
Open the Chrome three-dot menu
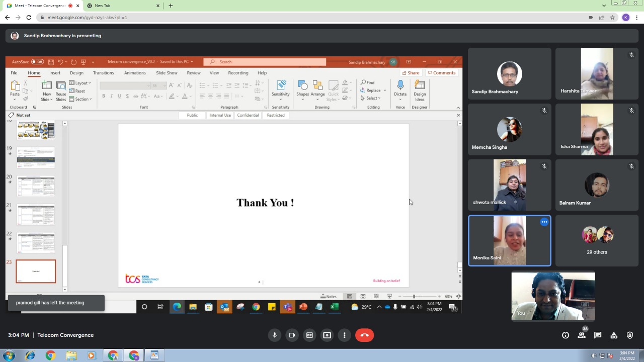(637, 17)
